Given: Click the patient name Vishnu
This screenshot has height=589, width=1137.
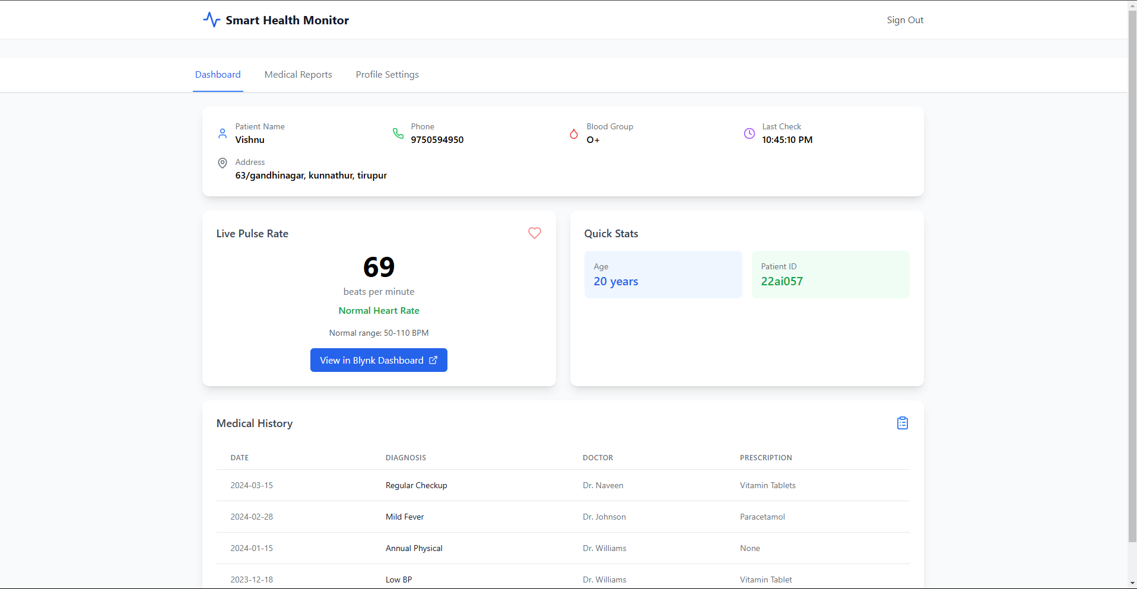Looking at the screenshot, I should (250, 140).
